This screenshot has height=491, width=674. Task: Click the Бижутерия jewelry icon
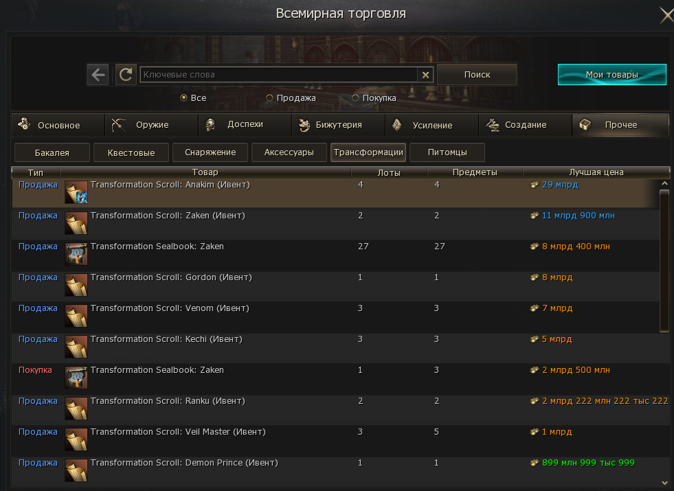[x=304, y=125]
